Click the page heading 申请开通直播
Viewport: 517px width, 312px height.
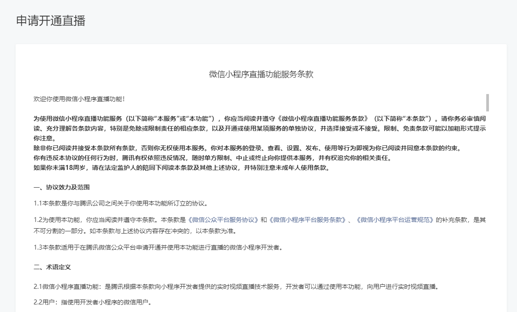point(51,21)
